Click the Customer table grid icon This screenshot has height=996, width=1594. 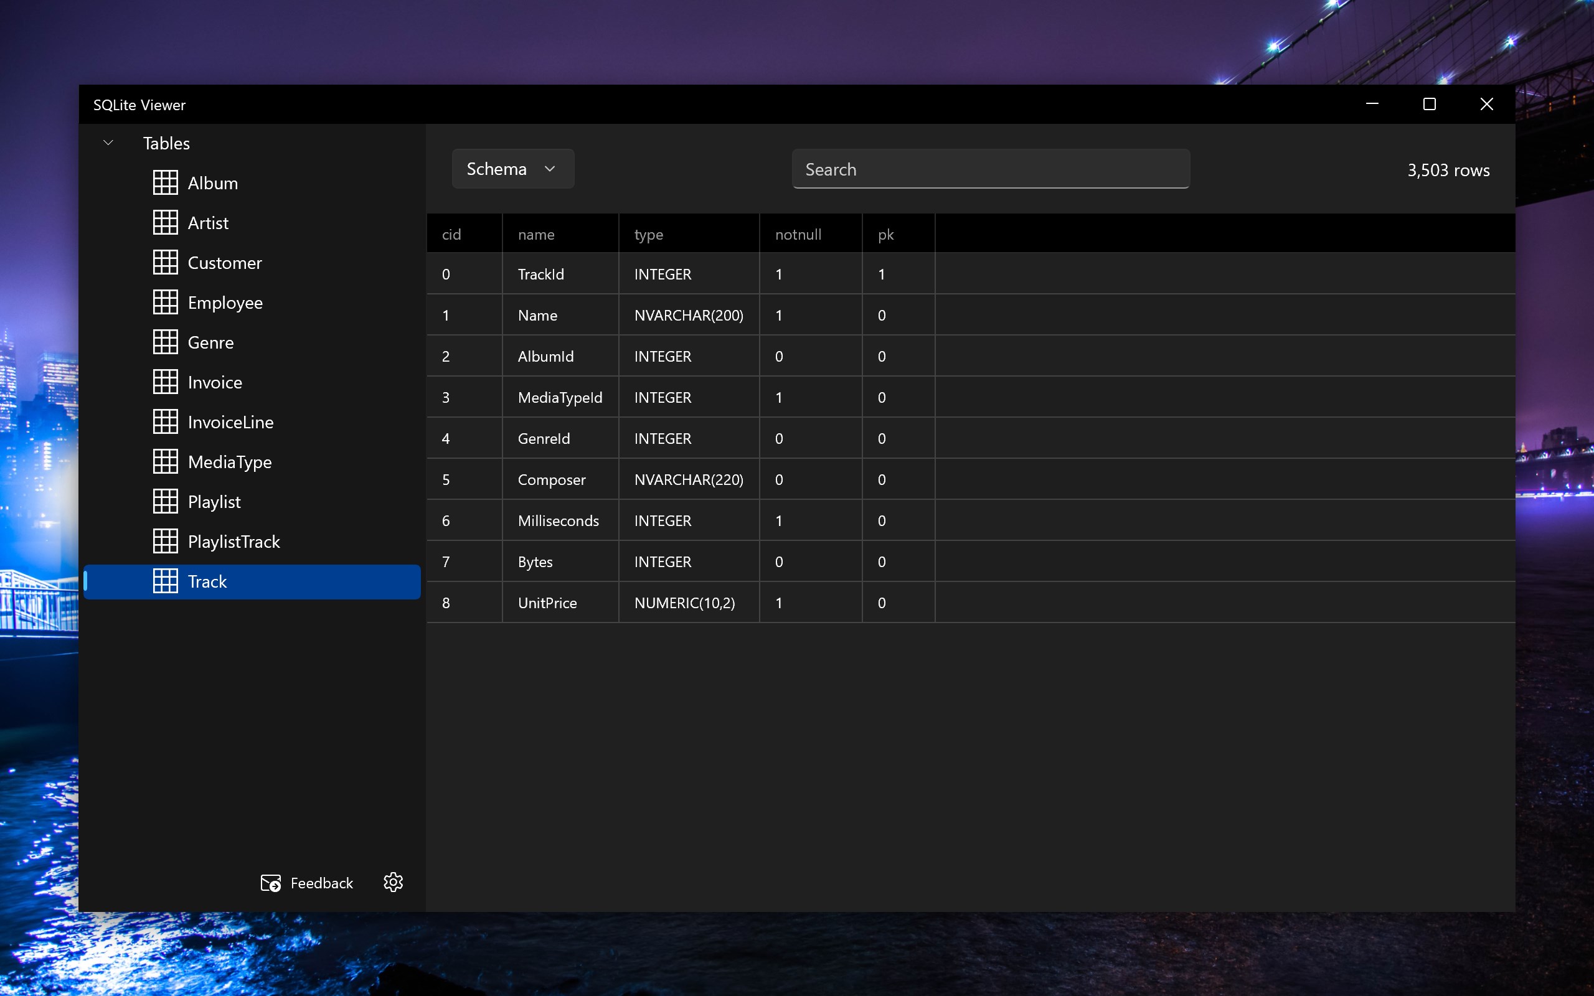pyautogui.click(x=166, y=262)
